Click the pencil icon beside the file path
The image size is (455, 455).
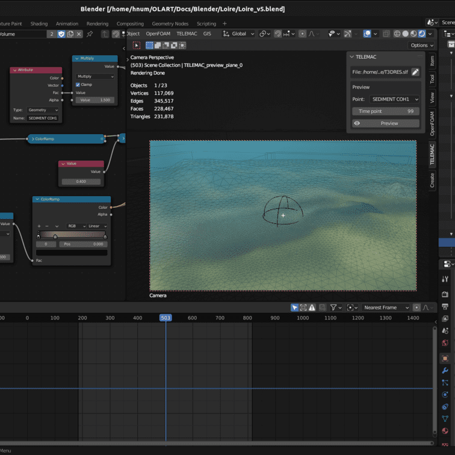[415, 72]
